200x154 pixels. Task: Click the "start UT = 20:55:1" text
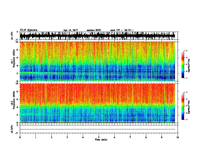(122, 30)
